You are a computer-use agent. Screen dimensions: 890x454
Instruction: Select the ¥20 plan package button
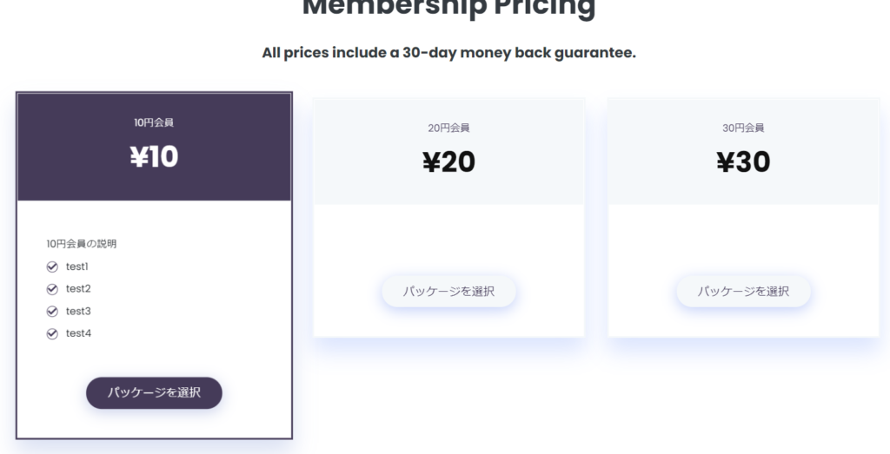[448, 292]
